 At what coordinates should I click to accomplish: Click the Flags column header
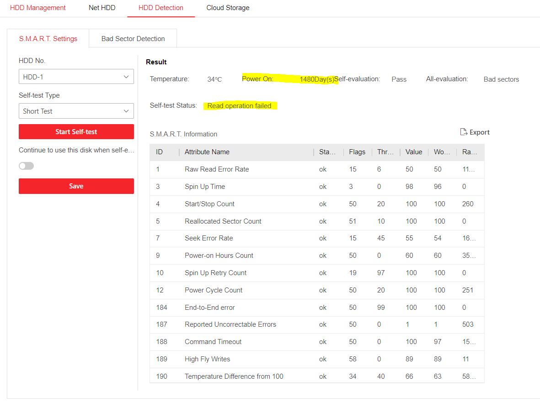pyautogui.click(x=357, y=152)
